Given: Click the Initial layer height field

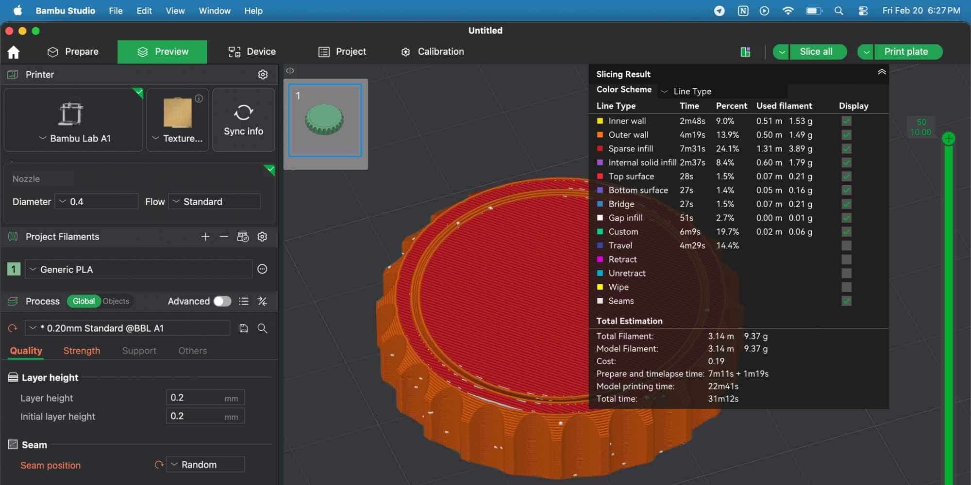Looking at the screenshot, I should coord(205,416).
